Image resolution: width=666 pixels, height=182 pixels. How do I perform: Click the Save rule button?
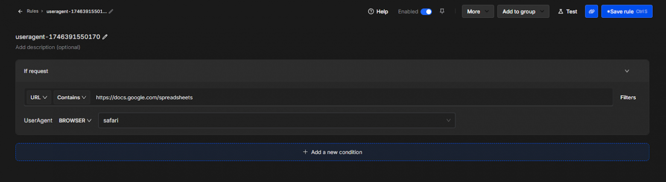tap(626, 12)
